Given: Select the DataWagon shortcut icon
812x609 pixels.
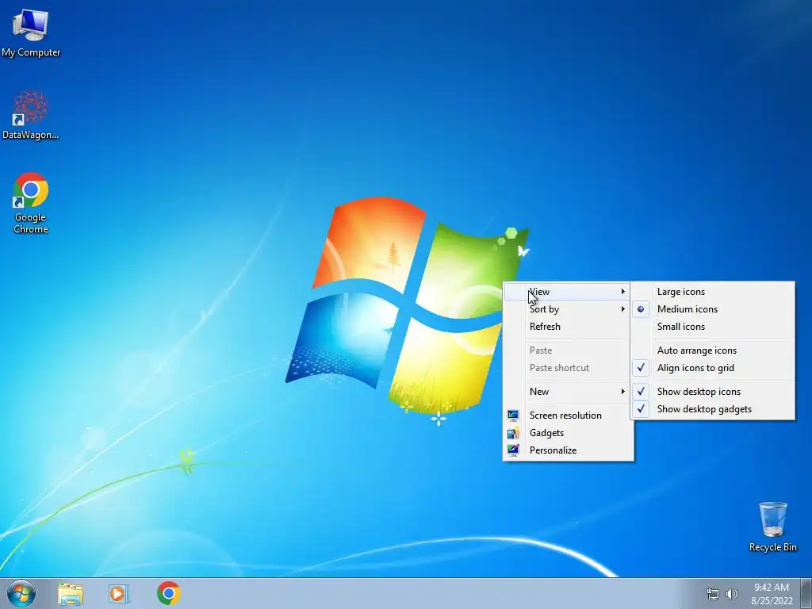Looking at the screenshot, I should point(31,115).
